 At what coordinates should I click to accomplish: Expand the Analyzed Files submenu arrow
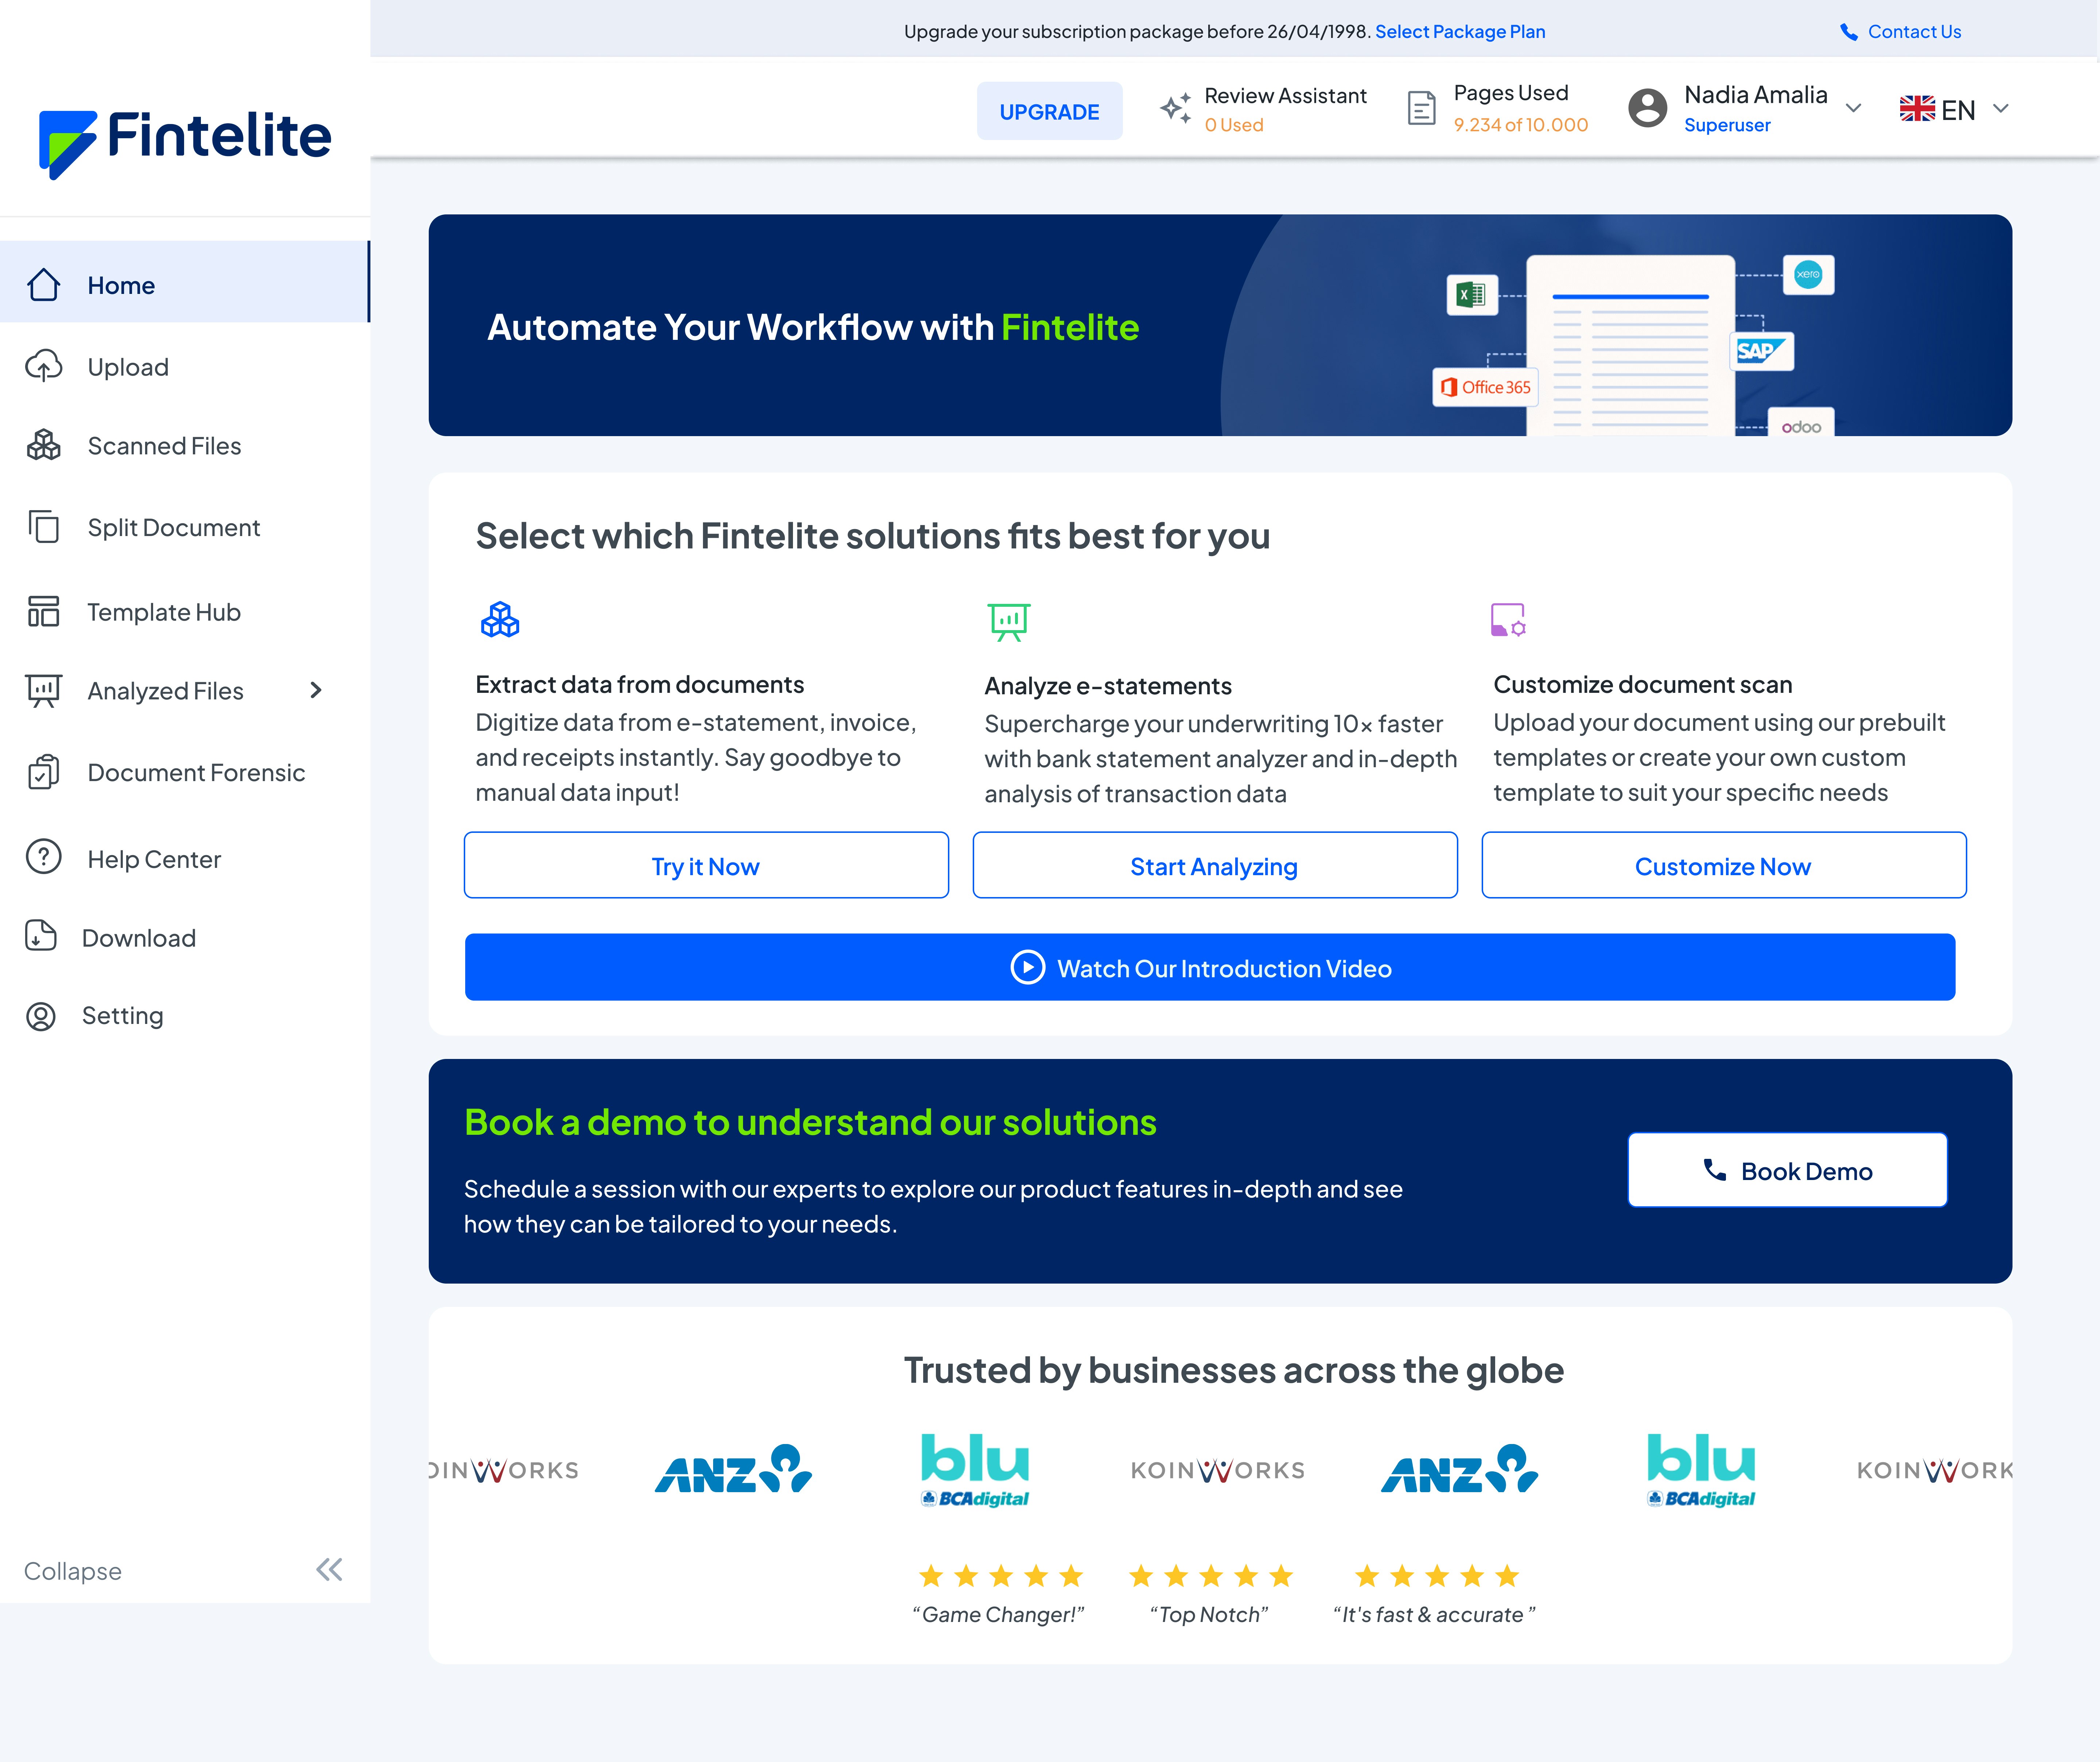(x=316, y=690)
